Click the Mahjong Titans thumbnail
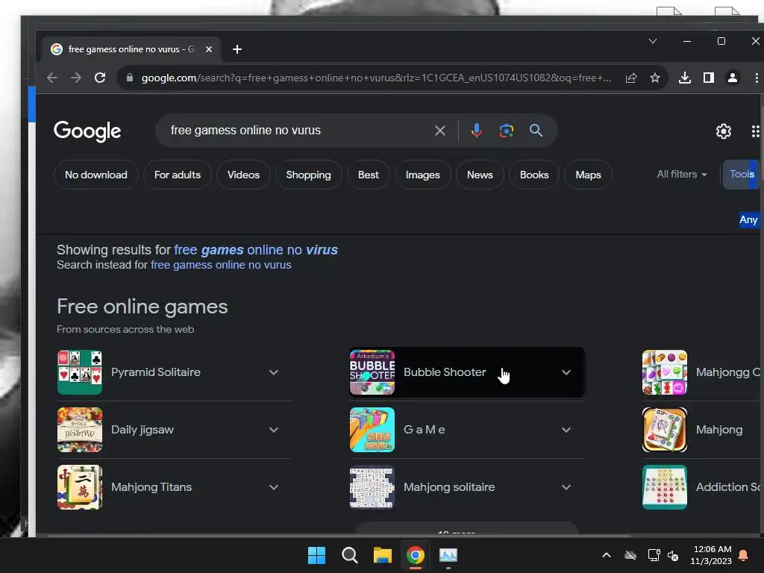 (80, 487)
